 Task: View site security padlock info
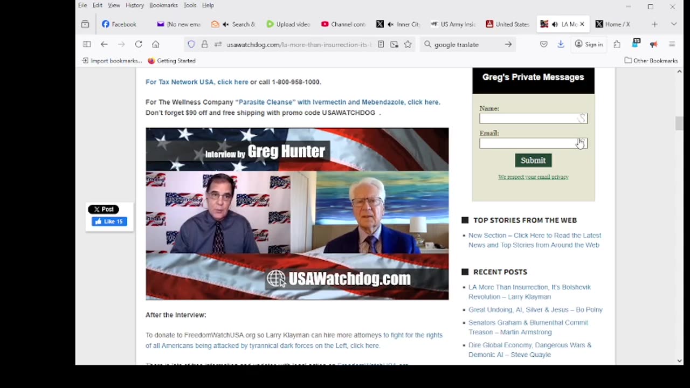pyautogui.click(x=204, y=44)
